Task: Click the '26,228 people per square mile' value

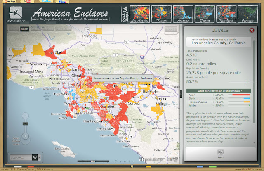Action: 214,73
